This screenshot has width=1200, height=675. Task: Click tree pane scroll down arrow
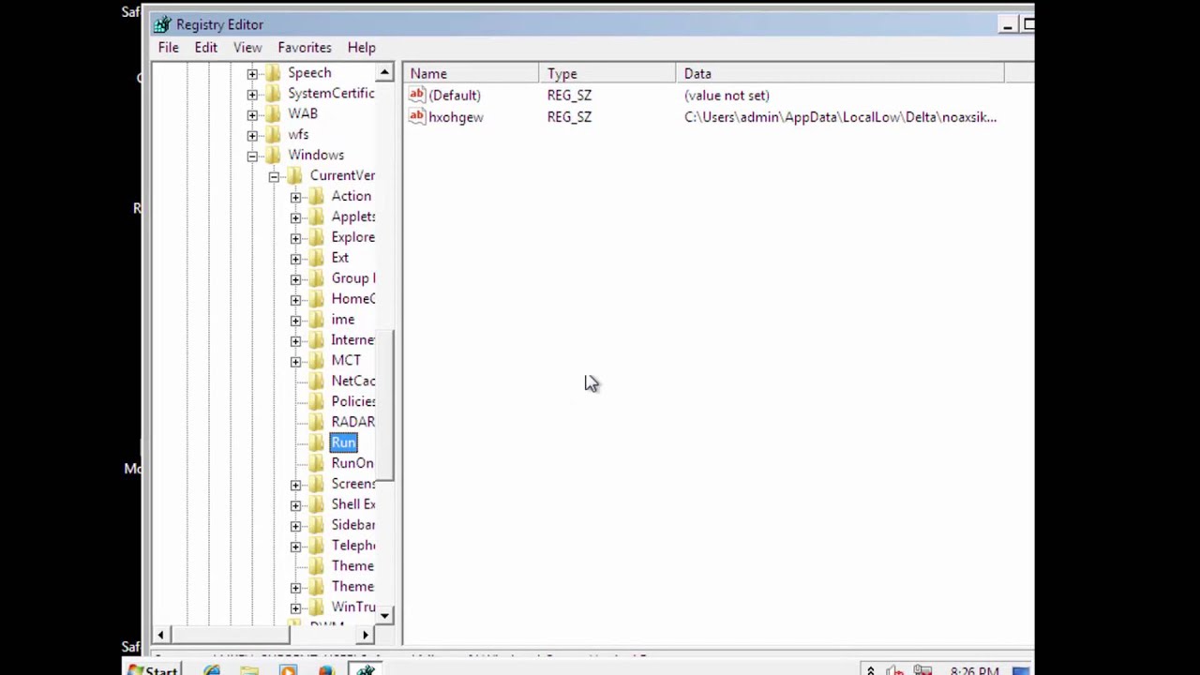coord(384,616)
